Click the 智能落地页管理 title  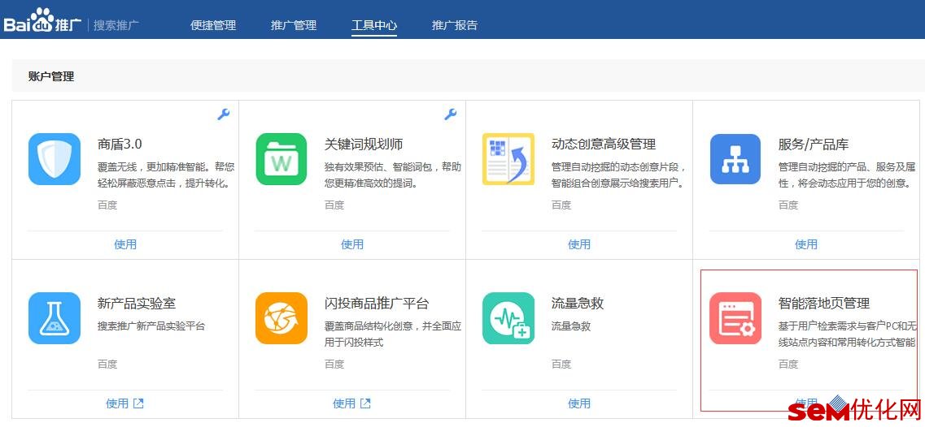pyautogui.click(x=824, y=304)
